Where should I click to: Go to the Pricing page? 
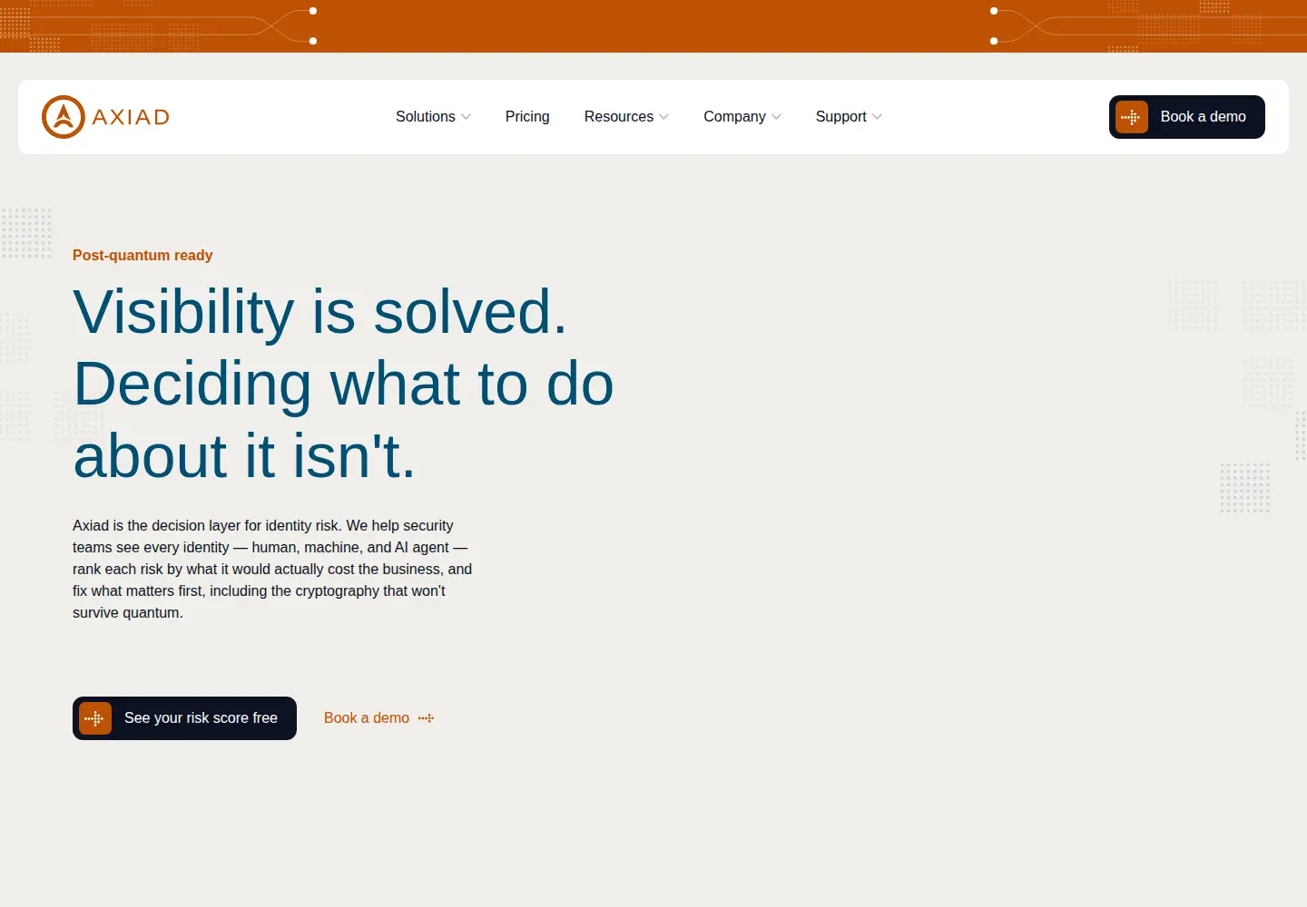[x=527, y=117]
